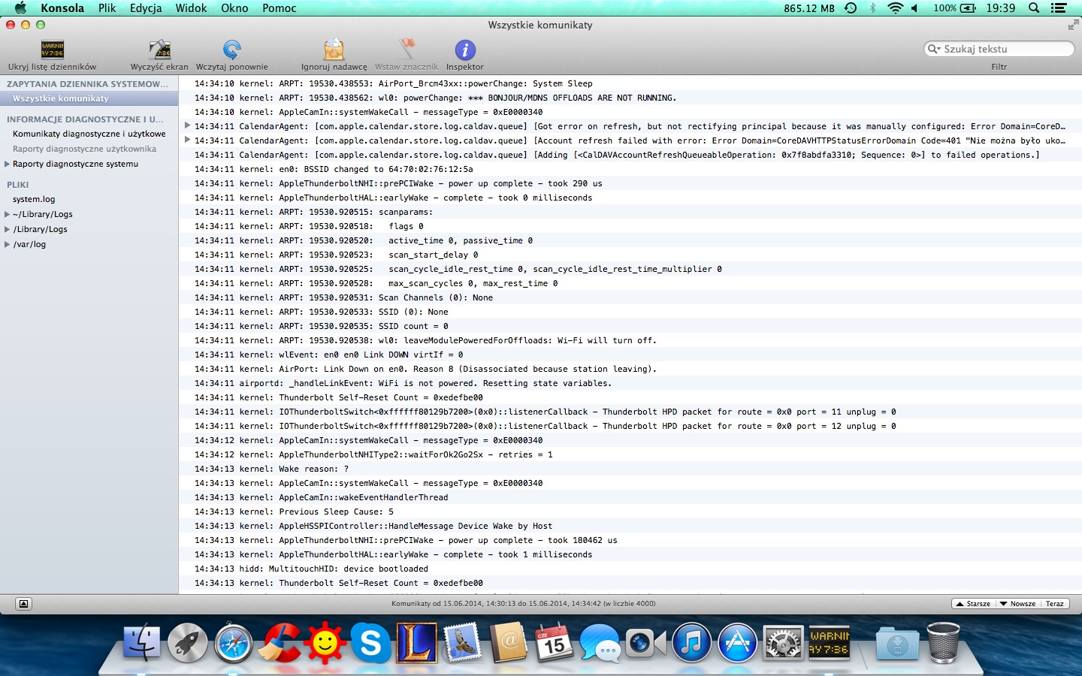Image resolution: width=1082 pixels, height=676 pixels.
Task: Open the App Store from the Dock
Action: (x=737, y=643)
